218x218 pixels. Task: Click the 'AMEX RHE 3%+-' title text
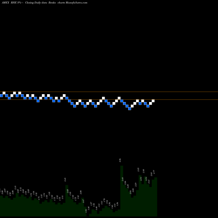tap(13, 3)
